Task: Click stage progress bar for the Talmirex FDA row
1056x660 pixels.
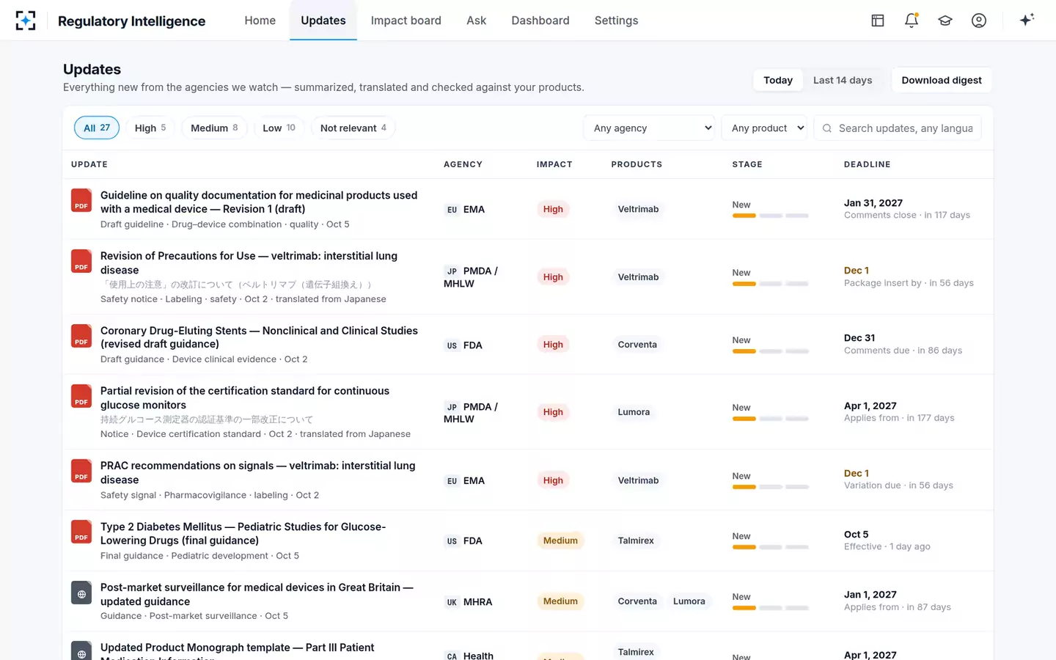Action: click(x=770, y=547)
